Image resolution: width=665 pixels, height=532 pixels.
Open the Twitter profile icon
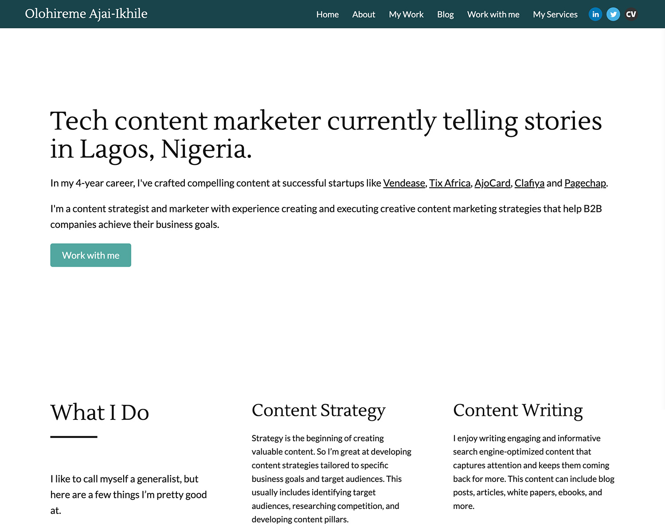[x=613, y=14]
